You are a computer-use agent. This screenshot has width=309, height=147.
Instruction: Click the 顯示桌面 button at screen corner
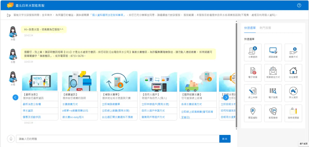click(304, 144)
